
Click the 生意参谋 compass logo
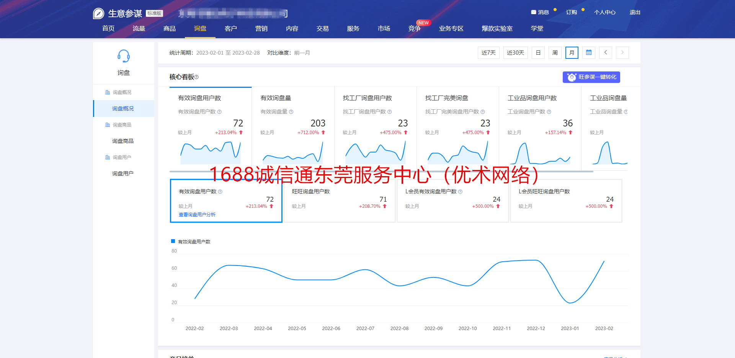98,14
